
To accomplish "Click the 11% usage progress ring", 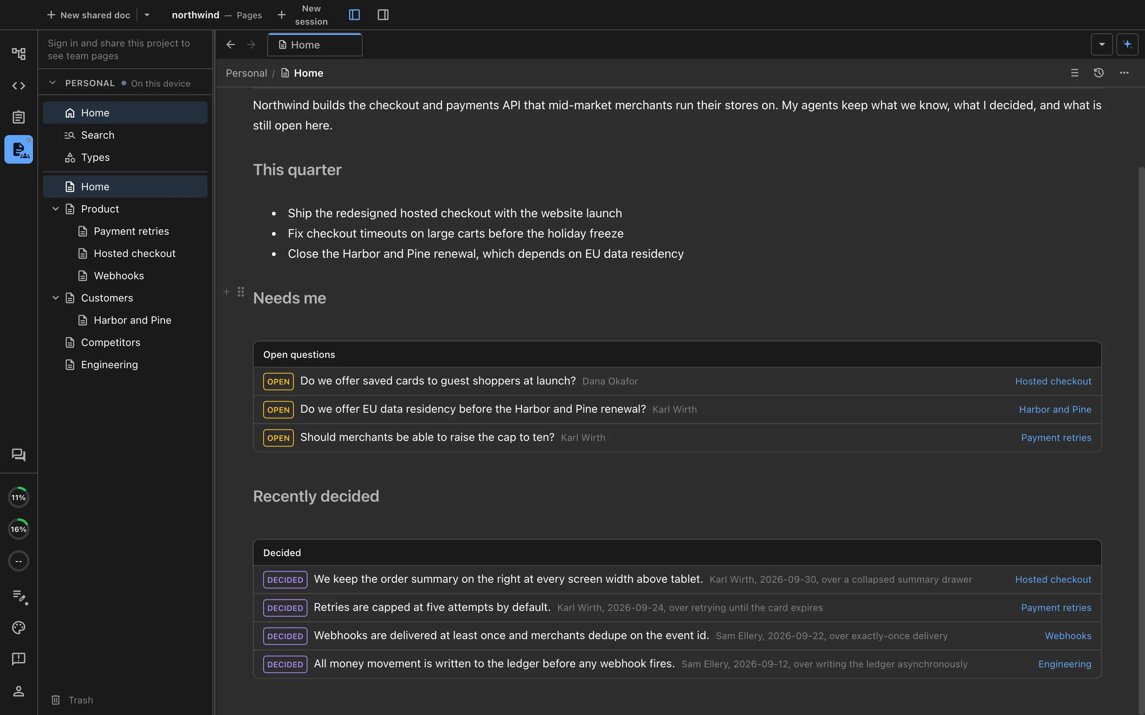I will pyautogui.click(x=18, y=497).
